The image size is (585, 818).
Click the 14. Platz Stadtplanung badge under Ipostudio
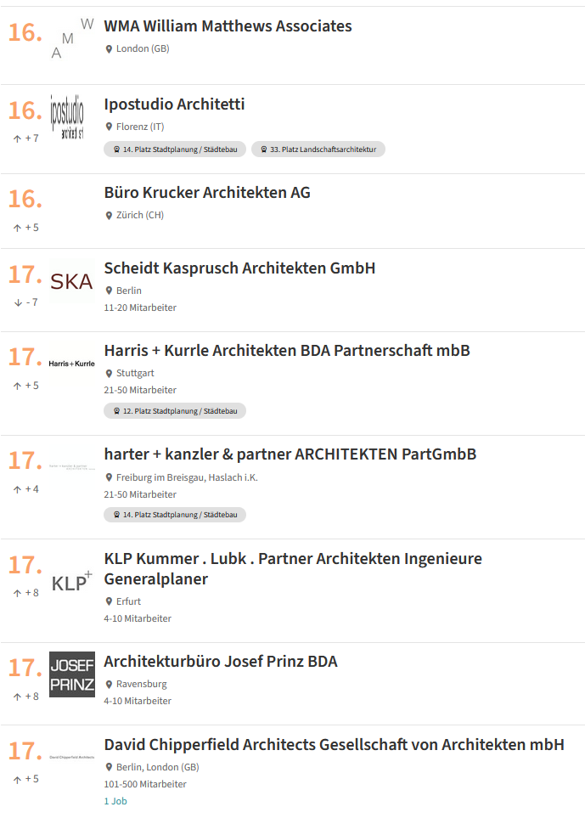pos(175,149)
